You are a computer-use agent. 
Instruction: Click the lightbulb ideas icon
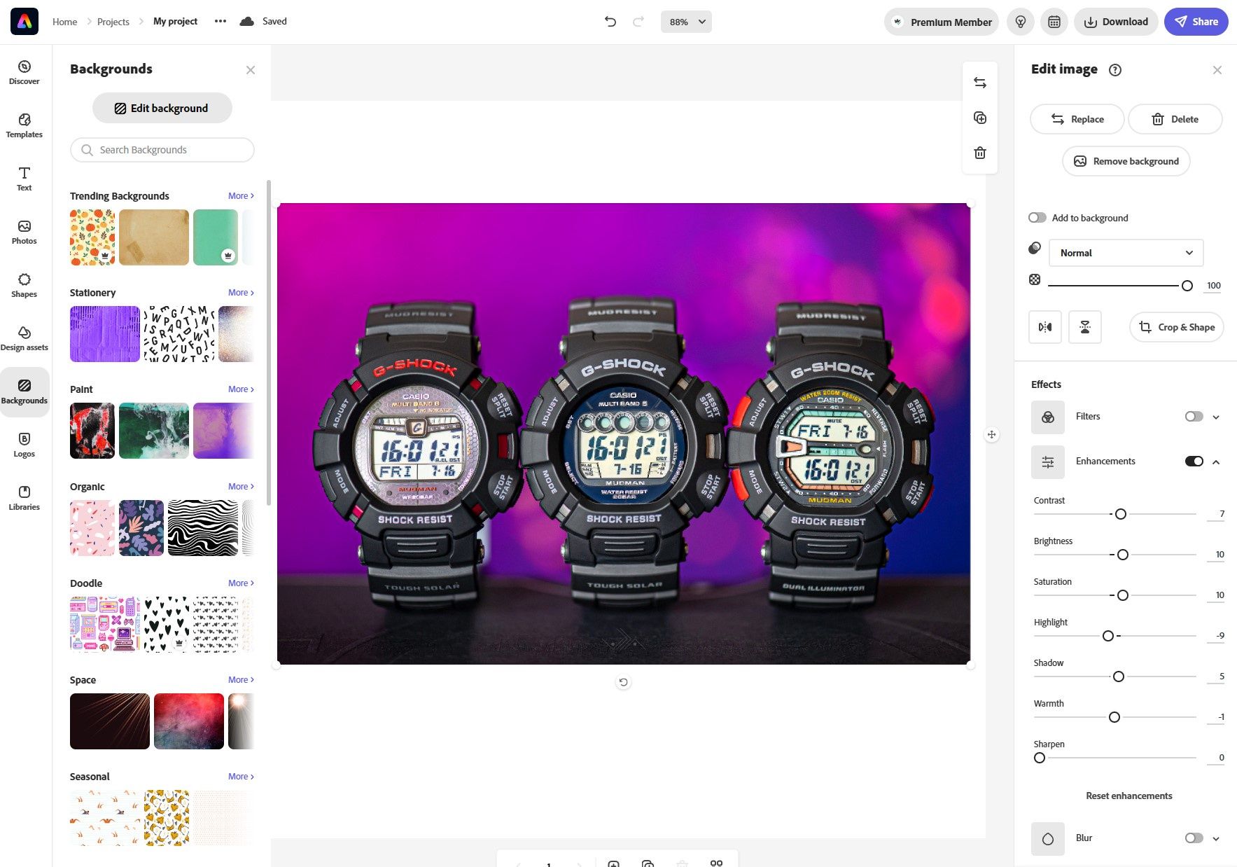coord(1021,22)
